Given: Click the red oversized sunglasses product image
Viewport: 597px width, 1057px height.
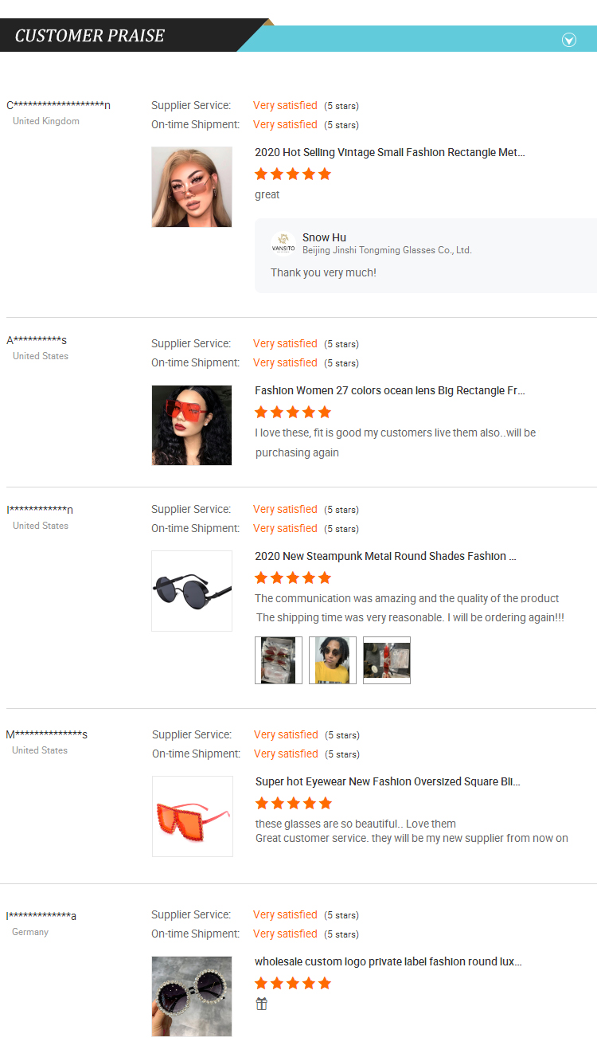Looking at the screenshot, I should tap(192, 816).
